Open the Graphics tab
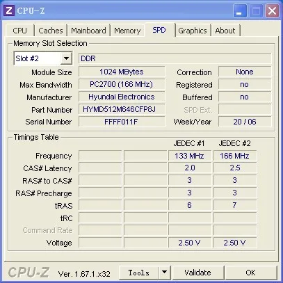The height and width of the screenshot is (283, 283). 193,31
